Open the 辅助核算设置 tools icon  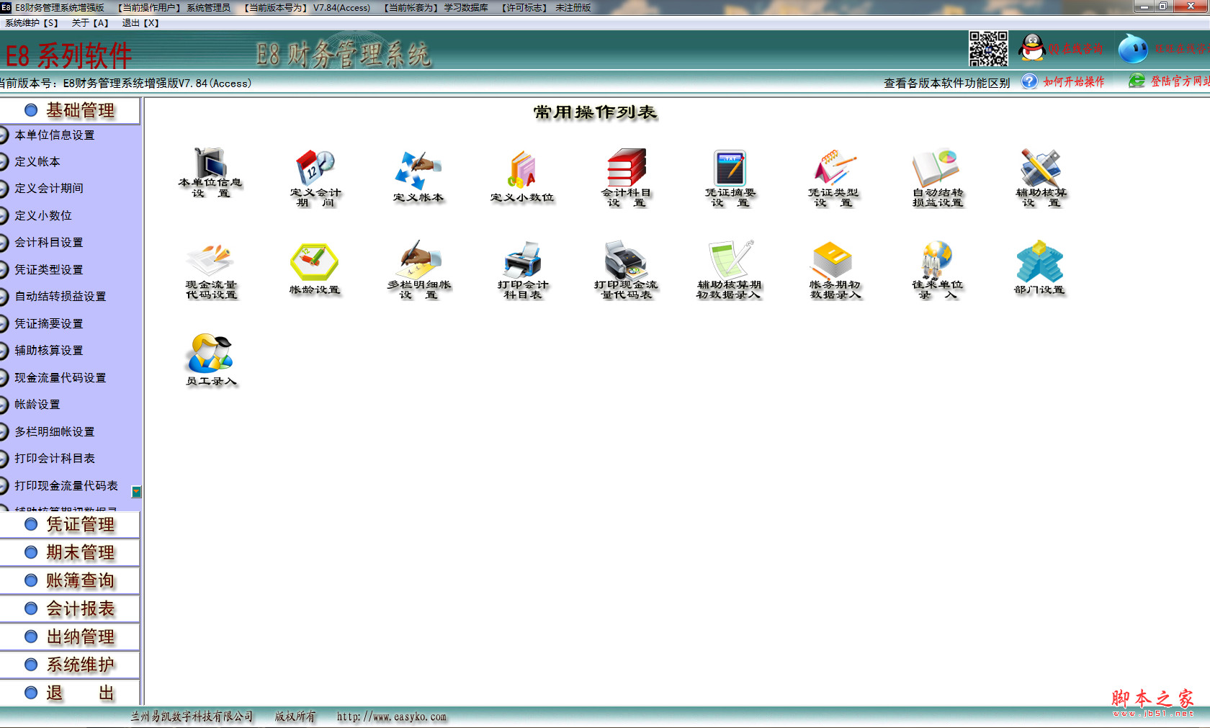click(x=1041, y=178)
